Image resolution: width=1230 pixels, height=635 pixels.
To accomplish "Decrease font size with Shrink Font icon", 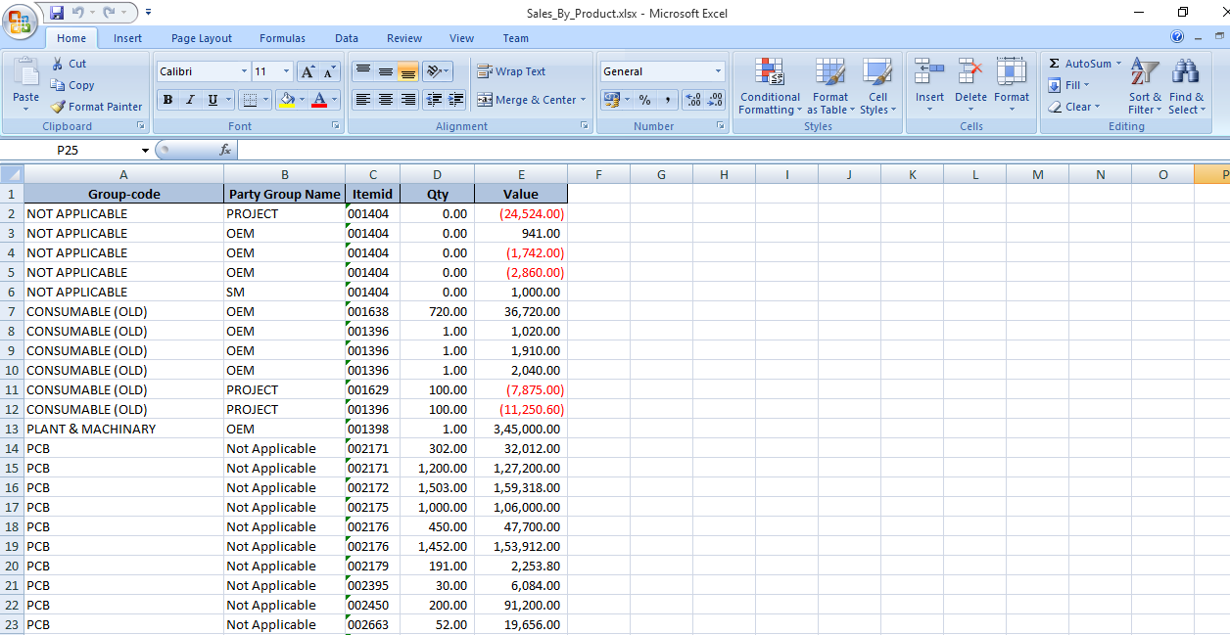I will [x=328, y=71].
